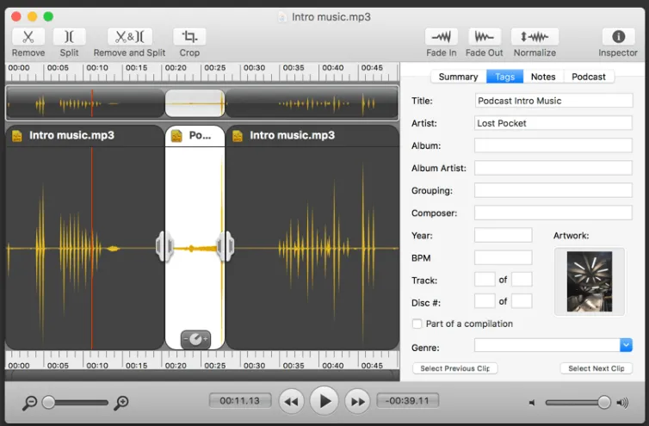This screenshot has width=649, height=426.
Task: Click the red playhead line in waveform
Action: pyautogui.click(x=92, y=249)
